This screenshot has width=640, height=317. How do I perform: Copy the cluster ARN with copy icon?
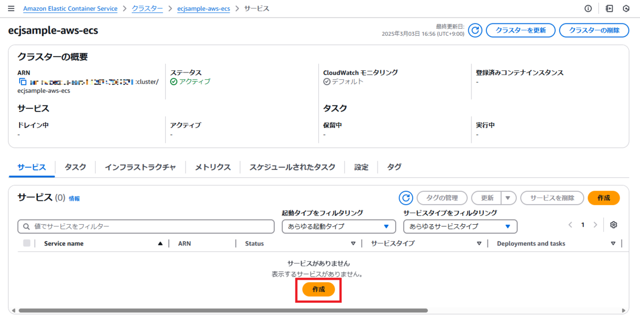[22, 82]
